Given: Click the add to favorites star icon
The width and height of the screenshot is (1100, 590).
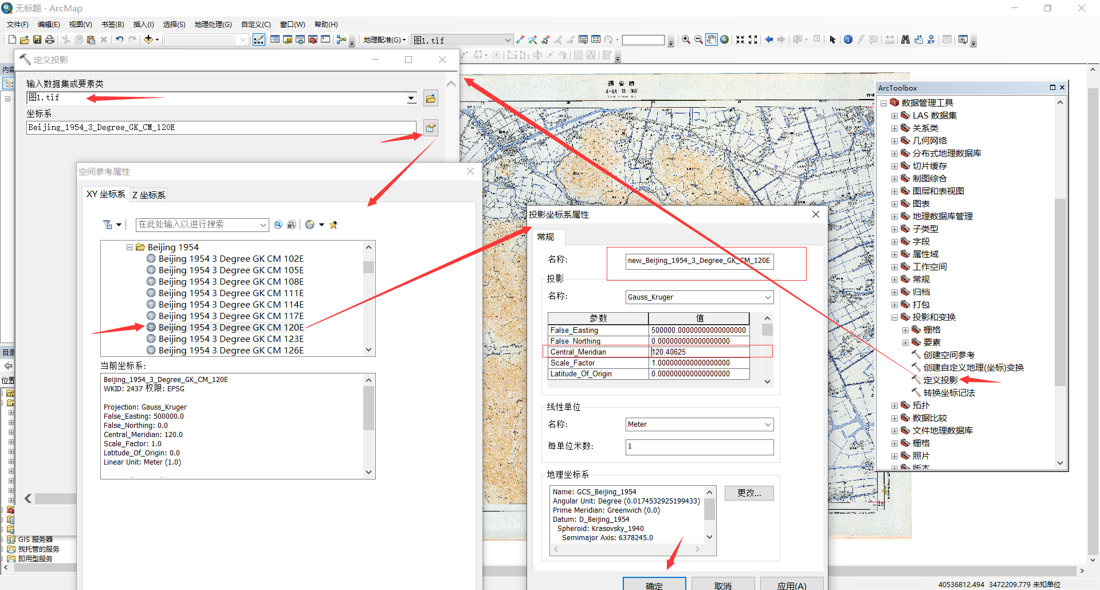Looking at the screenshot, I should (x=333, y=225).
